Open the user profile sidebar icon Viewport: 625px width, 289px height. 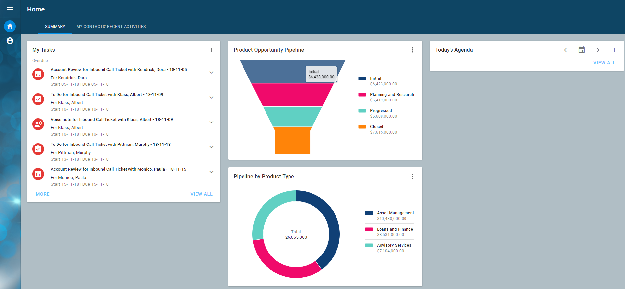[10, 41]
